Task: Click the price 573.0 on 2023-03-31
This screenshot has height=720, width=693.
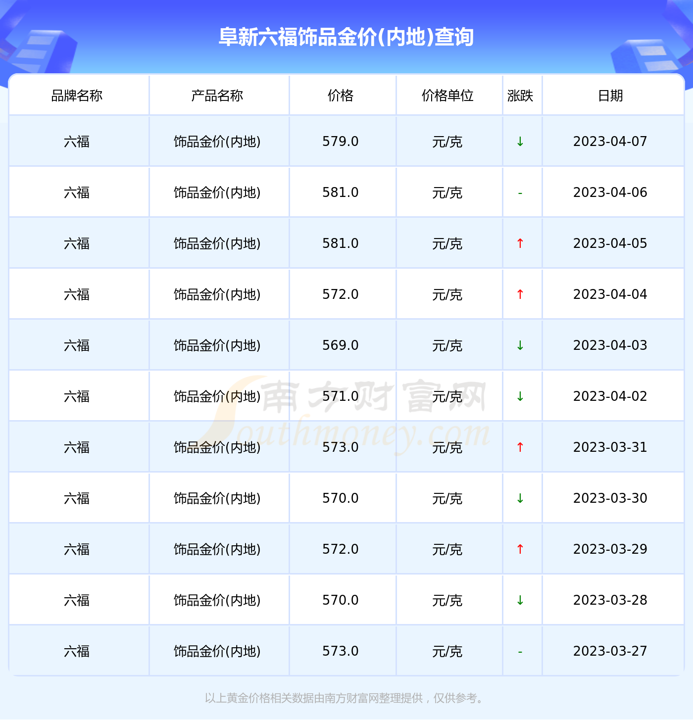Action: (x=341, y=447)
